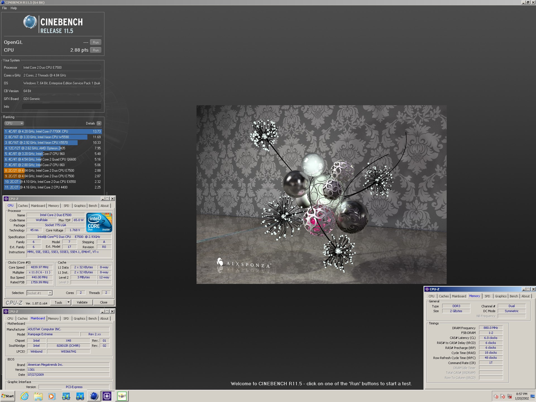
Task: Select ranking row Core 2 Duo E6550
Action: (x=53, y=182)
